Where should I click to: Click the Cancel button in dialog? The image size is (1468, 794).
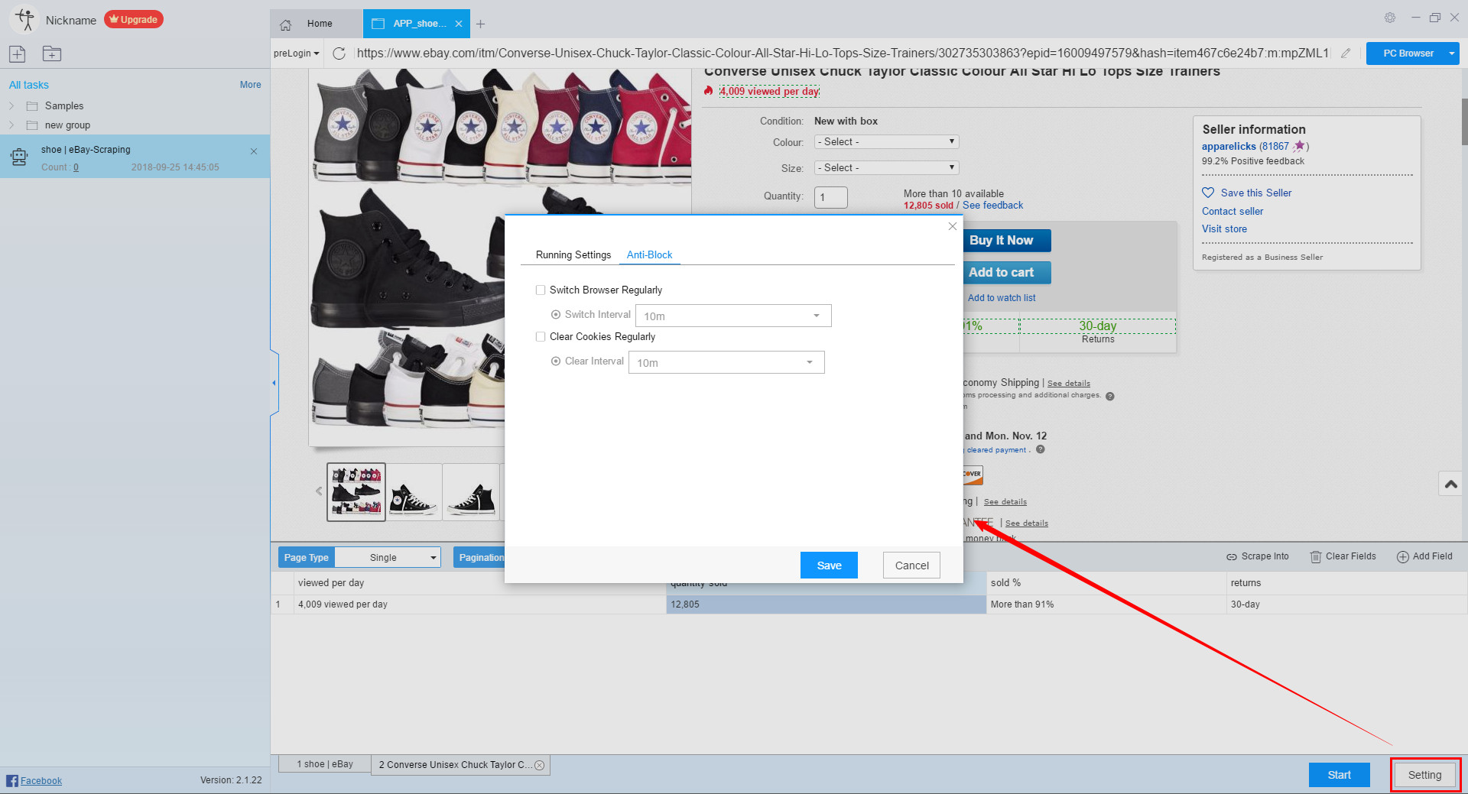[911, 566]
